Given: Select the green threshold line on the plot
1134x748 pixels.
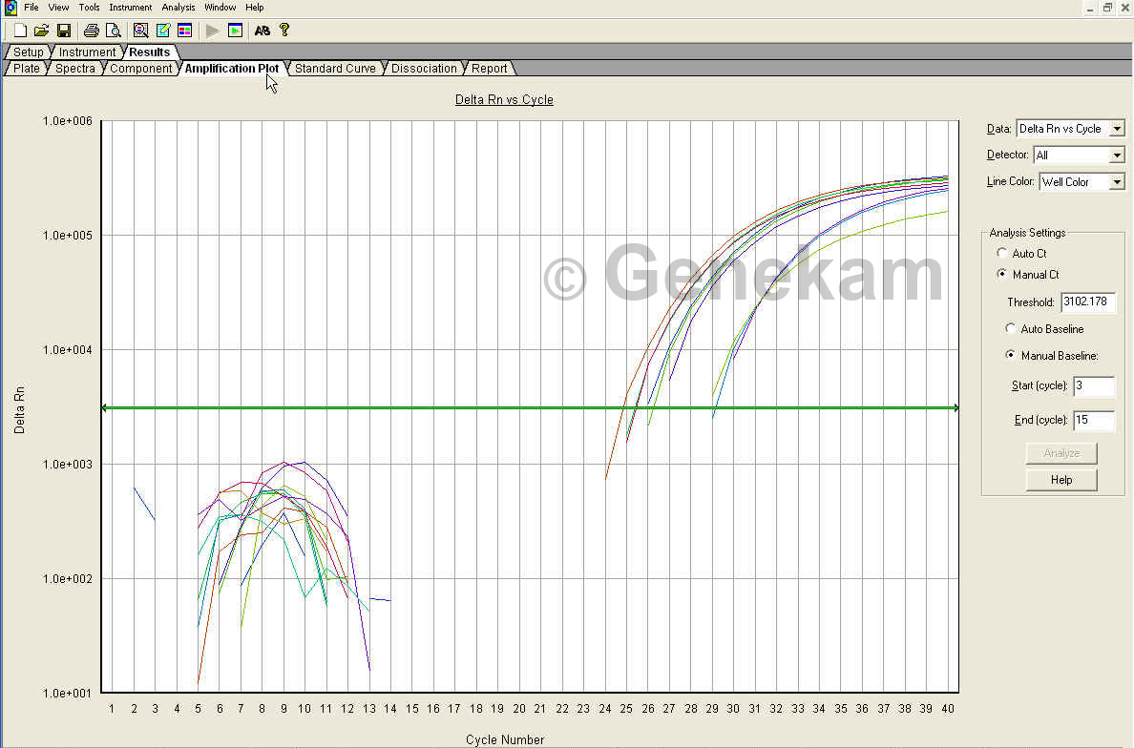Looking at the screenshot, I should (x=530, y=408).
